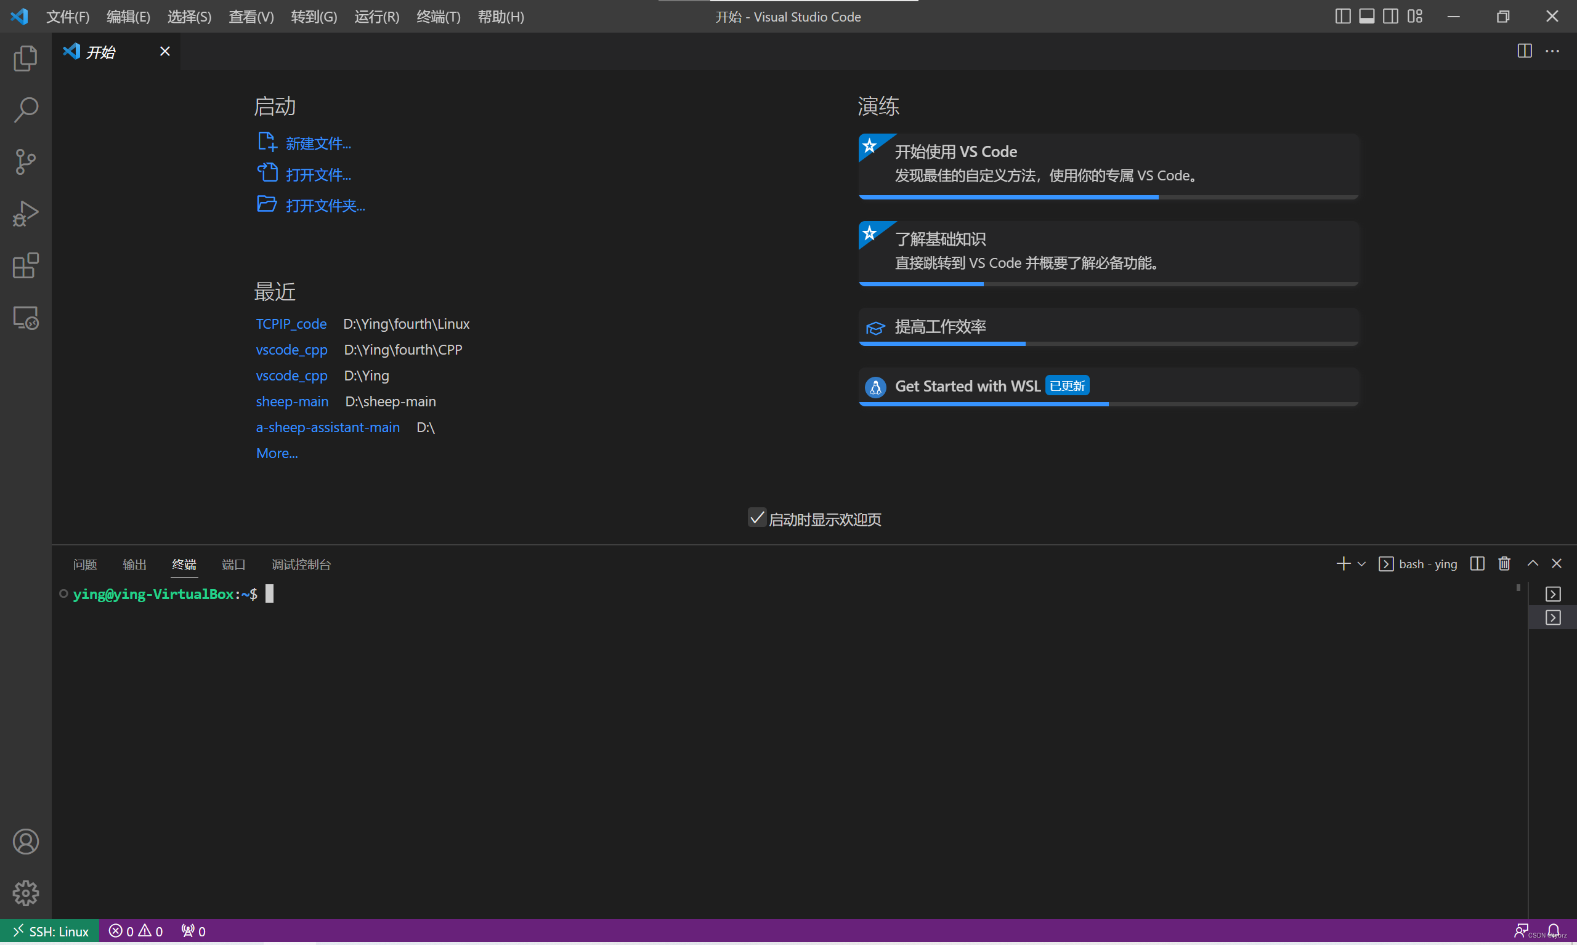Open the new terminal profile dropdown chevron
The width and height of the screenshot is (1577, 945).
coord(1363,563)
